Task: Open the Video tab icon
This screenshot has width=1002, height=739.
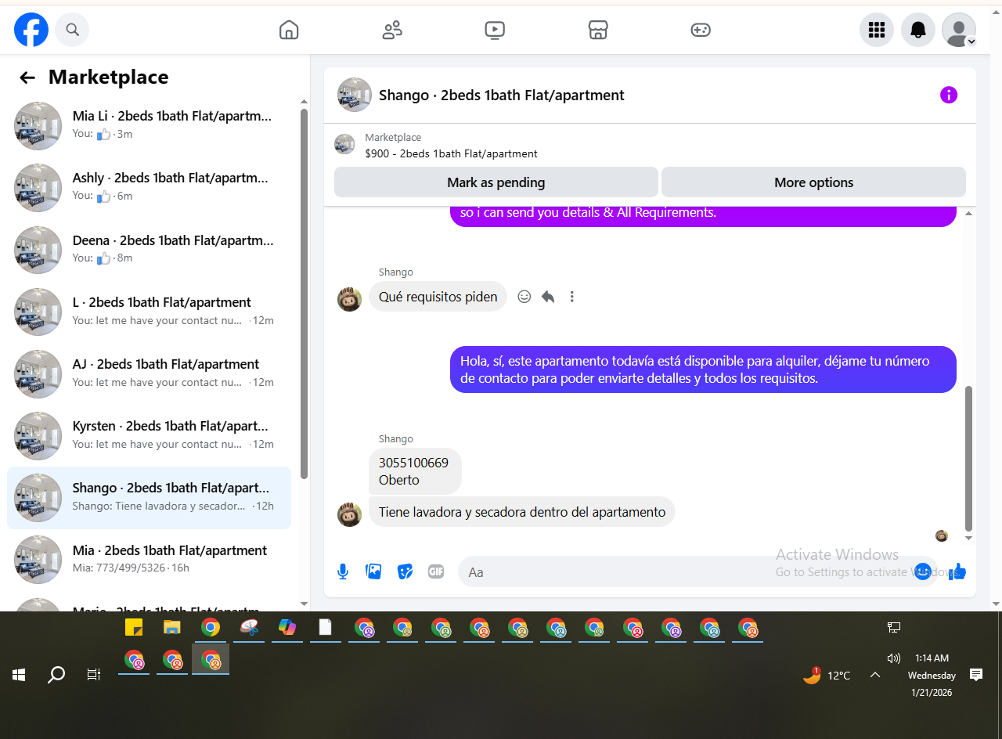Action: [x=495, y=30]
